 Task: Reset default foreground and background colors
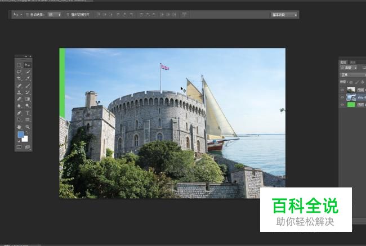[19, 141]
